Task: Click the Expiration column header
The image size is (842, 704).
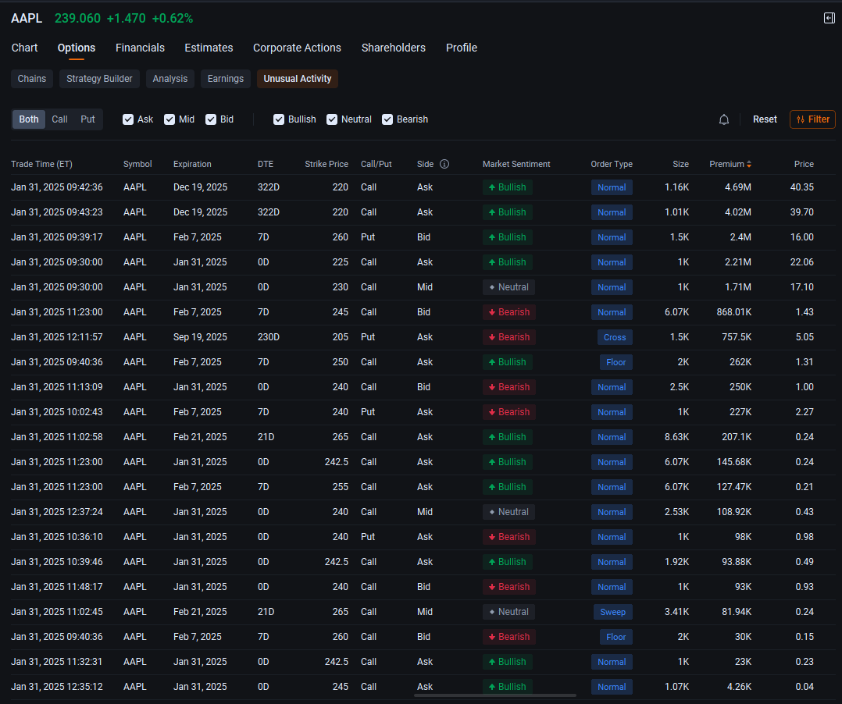Action: point(192,164)
